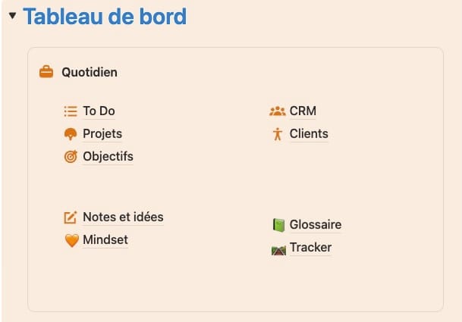Open the CRM page link
The height and width of the screenshot is (322, 462).
tap(303, 111)
